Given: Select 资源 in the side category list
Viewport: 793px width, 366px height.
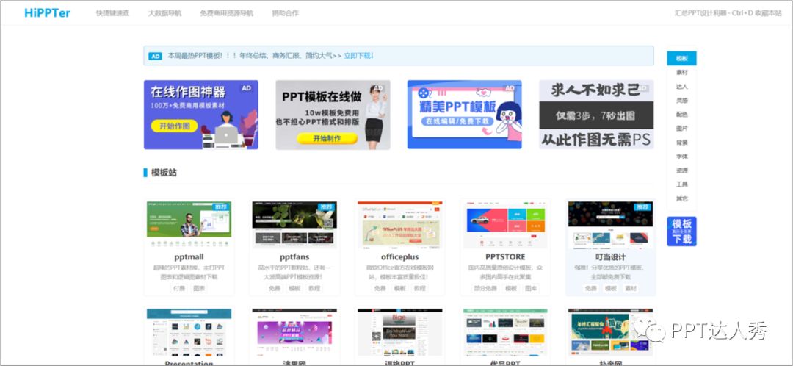Looking at the screenshot, I should 681,171.
